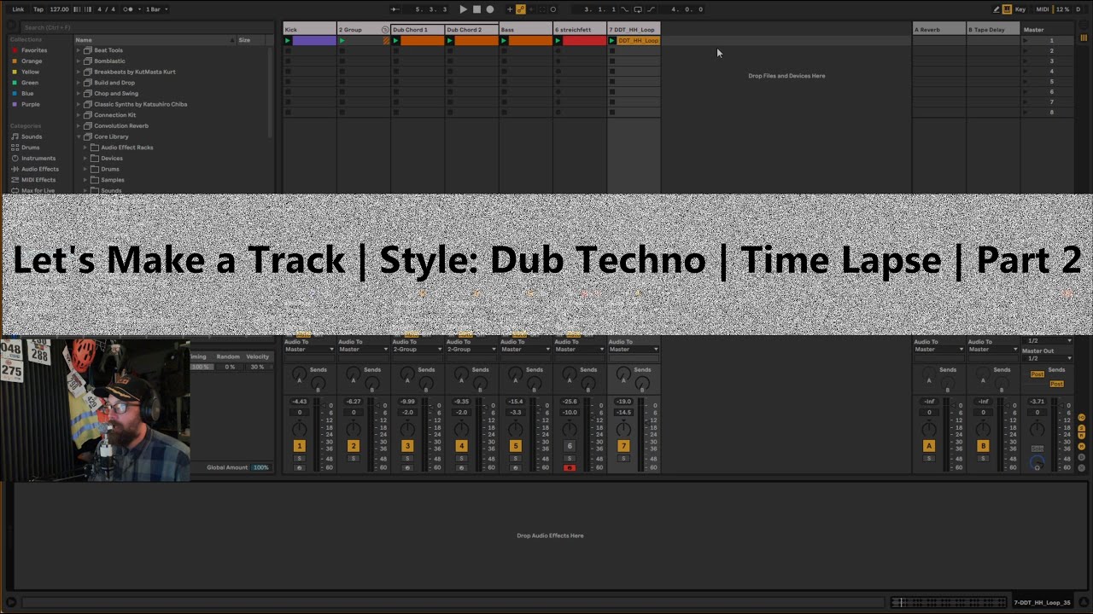The width and height of the screenshot is (1093, 614).
Task: Launch the Bass track clip
Action: click(x=504, y=41)
